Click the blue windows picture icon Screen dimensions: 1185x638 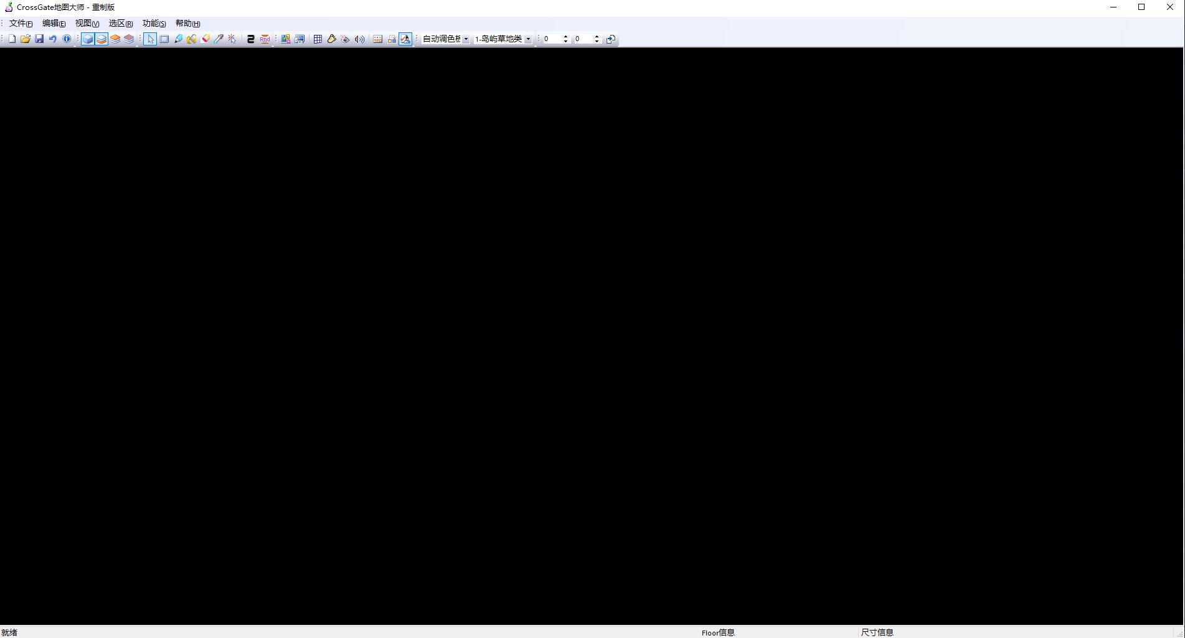click(300, 39)
